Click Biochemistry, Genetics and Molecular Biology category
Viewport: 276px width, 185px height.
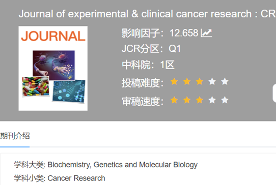point(123,165)
